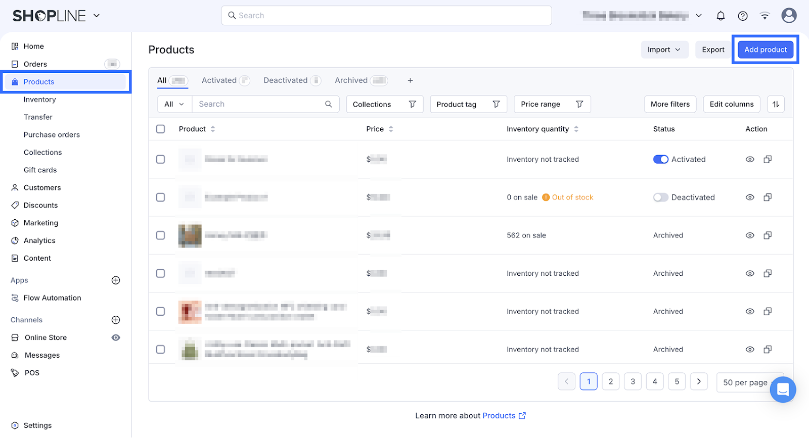Add a new app with plus icon
This screenshot has height=438, width=809.
116,280
